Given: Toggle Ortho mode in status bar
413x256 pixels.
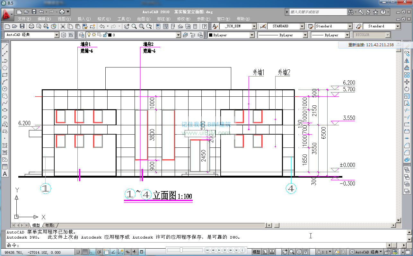Looking at the screenshot, I should point(92,252).
